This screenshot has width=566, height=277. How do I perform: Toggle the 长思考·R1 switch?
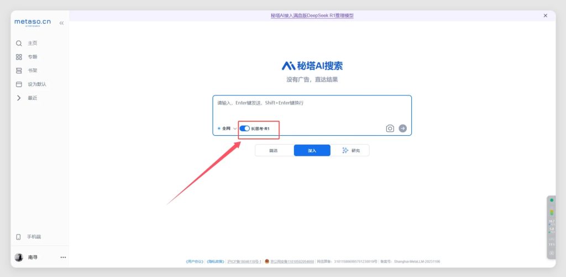click(245, 128)
